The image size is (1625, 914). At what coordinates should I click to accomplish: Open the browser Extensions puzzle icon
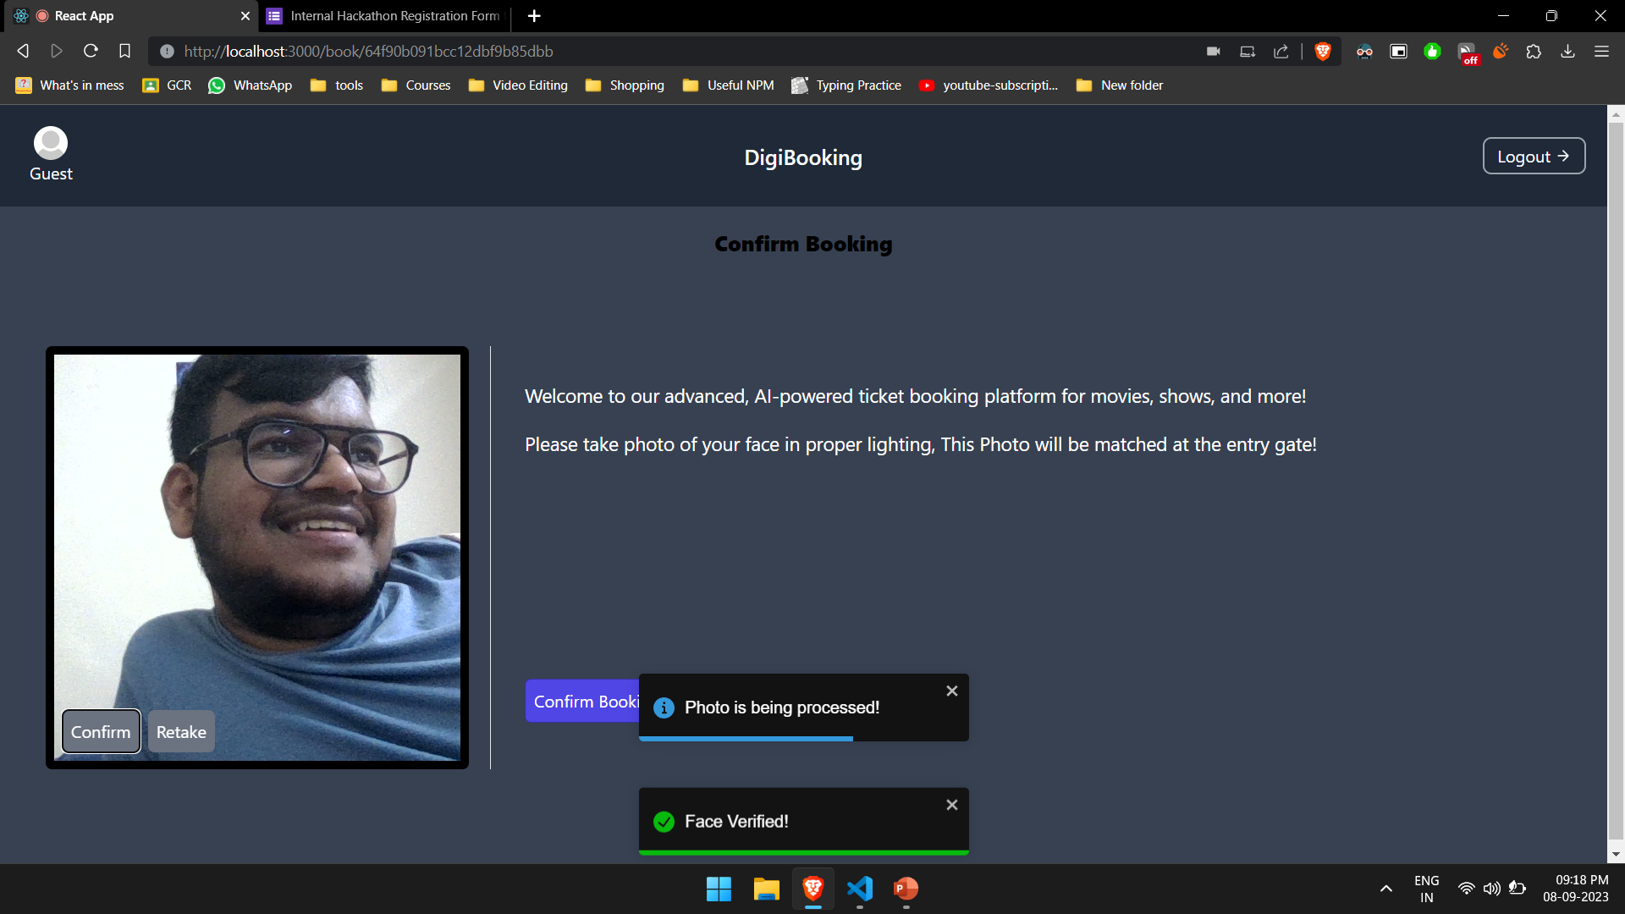tap(1534, 51)
